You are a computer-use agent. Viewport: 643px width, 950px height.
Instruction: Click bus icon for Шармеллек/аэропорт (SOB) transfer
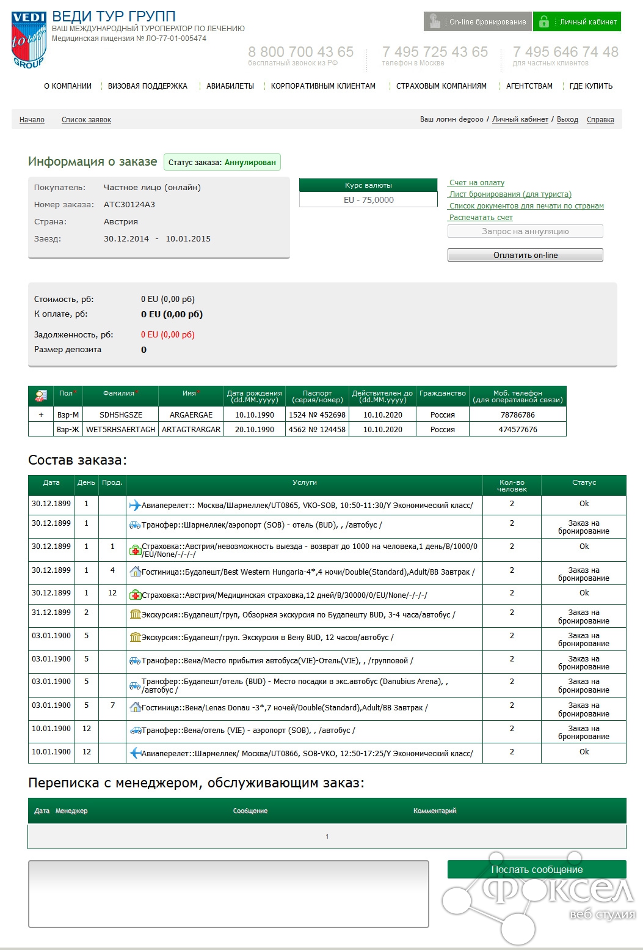[135, 525]
